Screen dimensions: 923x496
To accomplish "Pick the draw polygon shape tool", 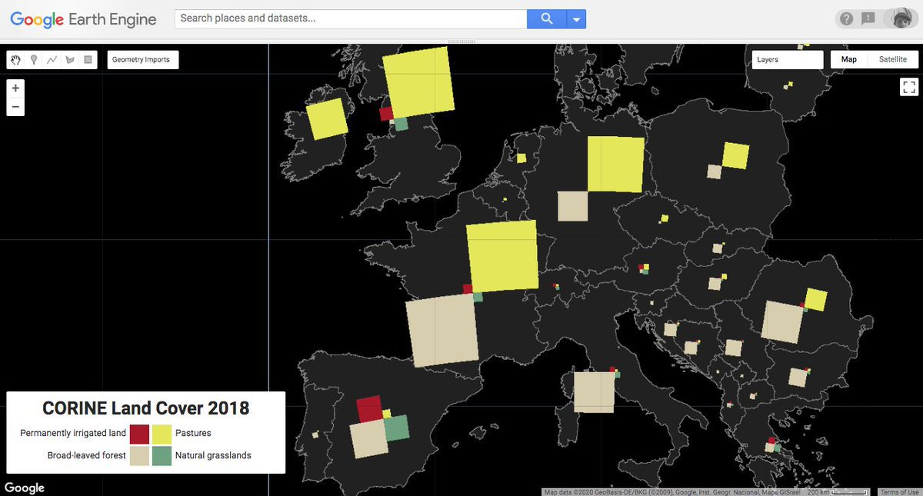I will coord(70,60).
